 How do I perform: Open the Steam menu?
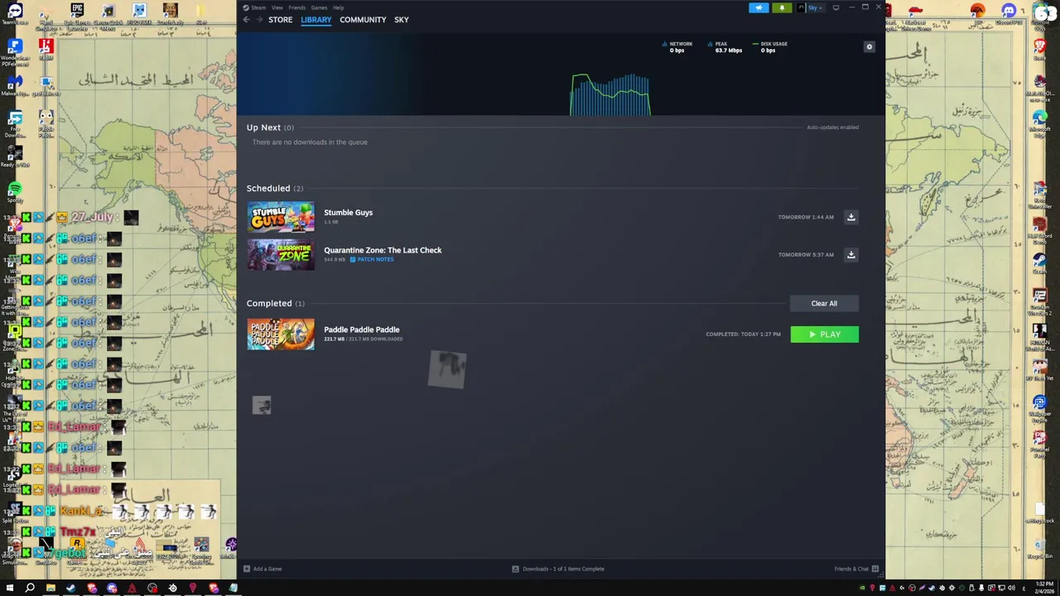(259, 7)
